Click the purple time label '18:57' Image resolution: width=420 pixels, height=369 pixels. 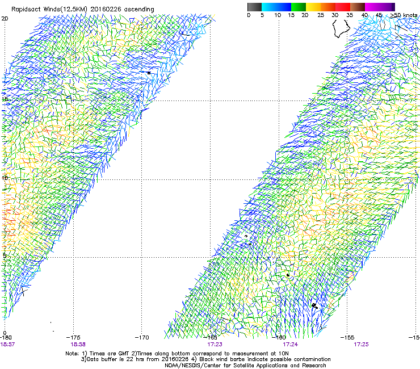7,345
